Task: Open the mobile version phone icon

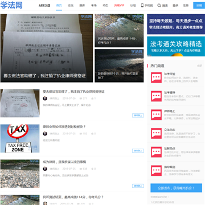Action: point(142,5)
